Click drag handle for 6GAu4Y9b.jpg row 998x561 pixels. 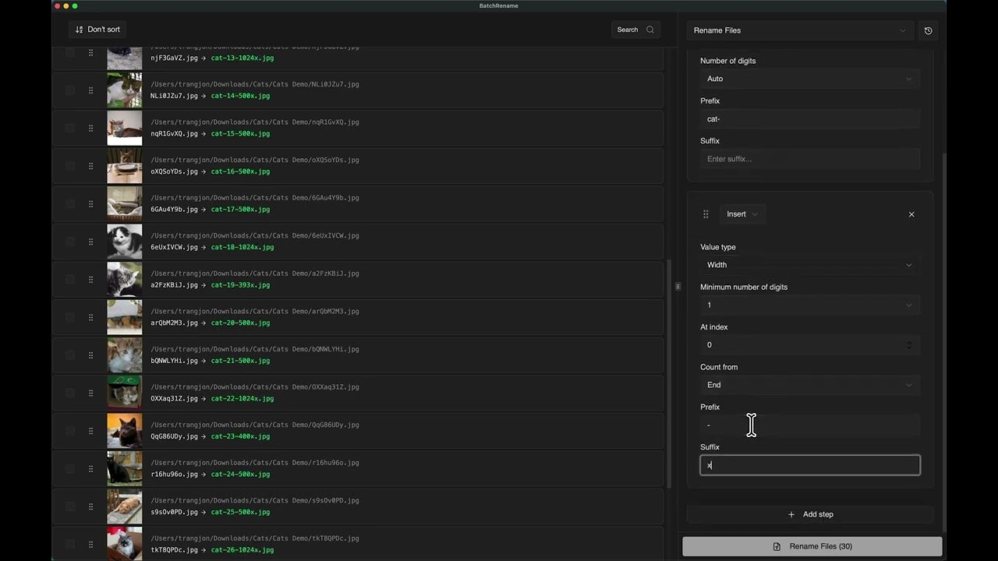point(90,203)
